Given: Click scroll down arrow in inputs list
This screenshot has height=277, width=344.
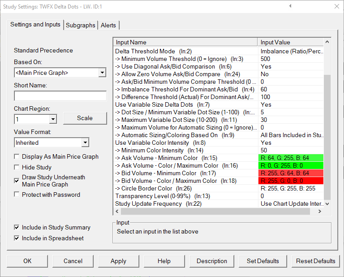Looking at the screenshot, I should tap(327, 203).
